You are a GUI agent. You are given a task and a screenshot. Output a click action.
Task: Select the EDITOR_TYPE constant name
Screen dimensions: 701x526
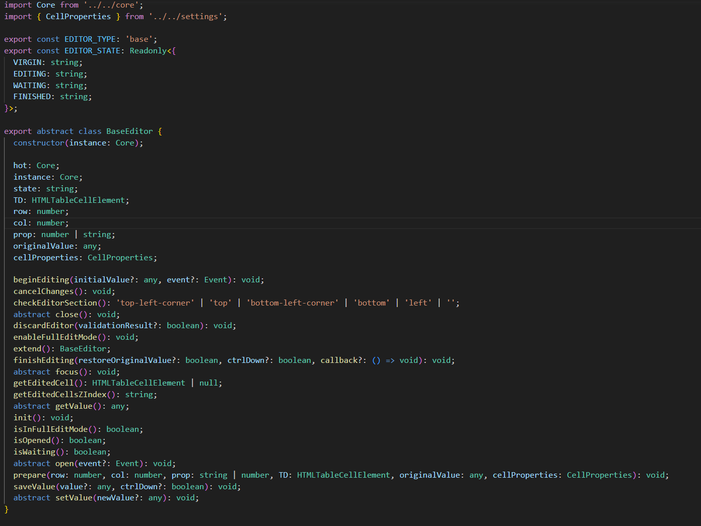tap(90, 39)
